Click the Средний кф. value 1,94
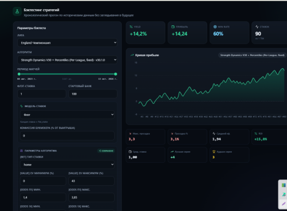Screen dimensions: 287x211 [216, 139]
